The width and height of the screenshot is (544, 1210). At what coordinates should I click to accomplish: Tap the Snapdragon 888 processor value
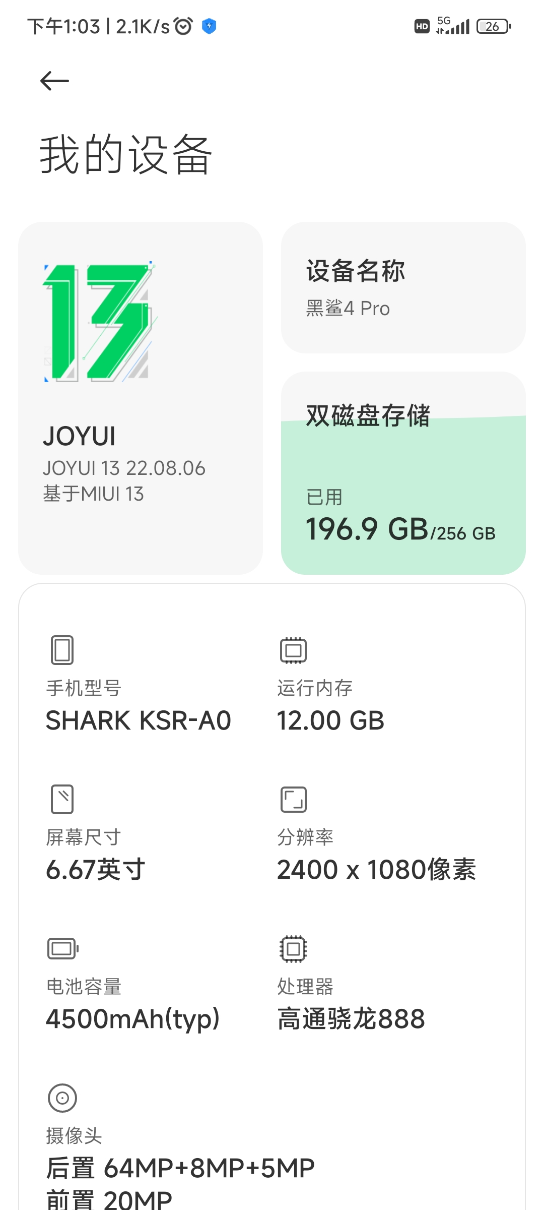[352, 1019]
